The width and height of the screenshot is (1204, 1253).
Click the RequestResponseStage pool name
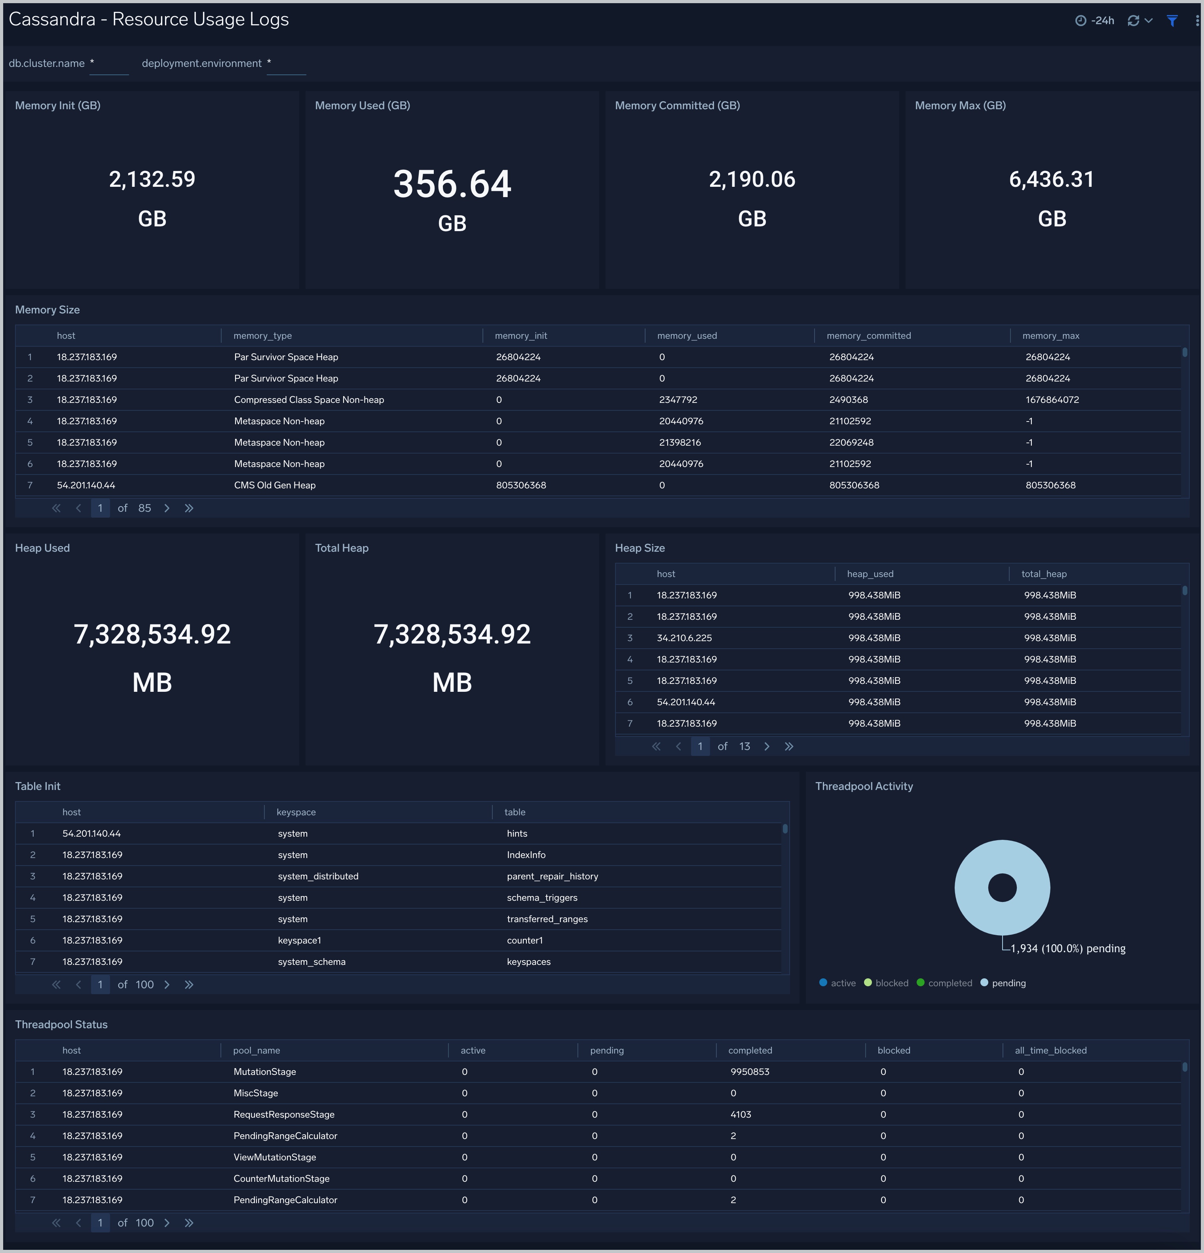click(x=284, y=1115)
